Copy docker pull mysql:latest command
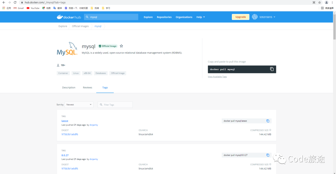336x174 pixels. 268,121
